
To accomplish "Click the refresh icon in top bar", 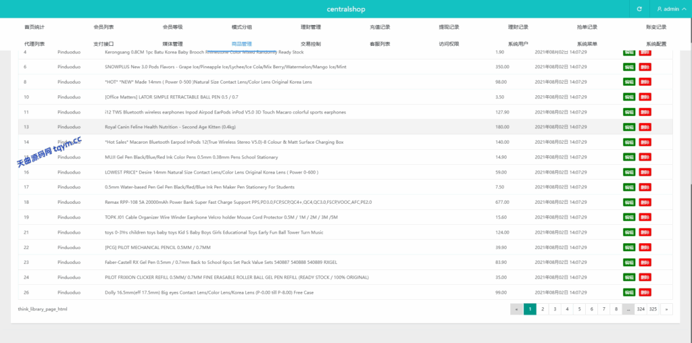I will coord(639,9).
